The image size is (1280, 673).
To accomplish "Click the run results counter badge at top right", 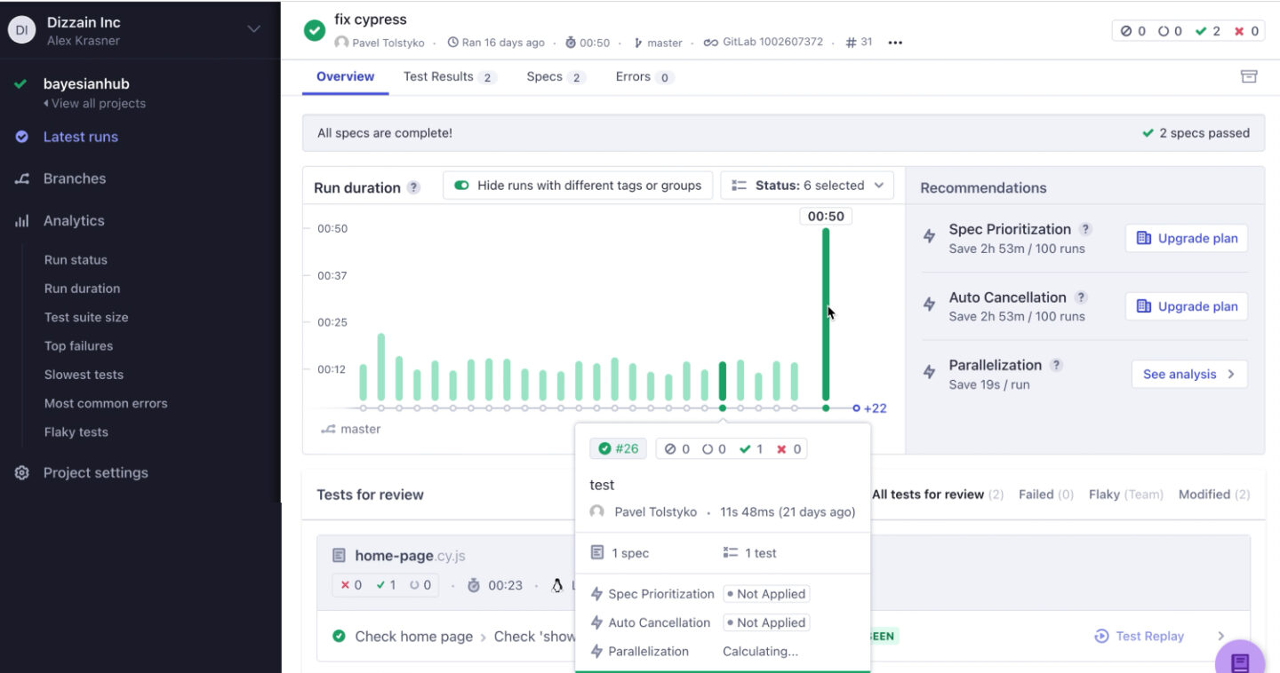I will point(1188,30).
